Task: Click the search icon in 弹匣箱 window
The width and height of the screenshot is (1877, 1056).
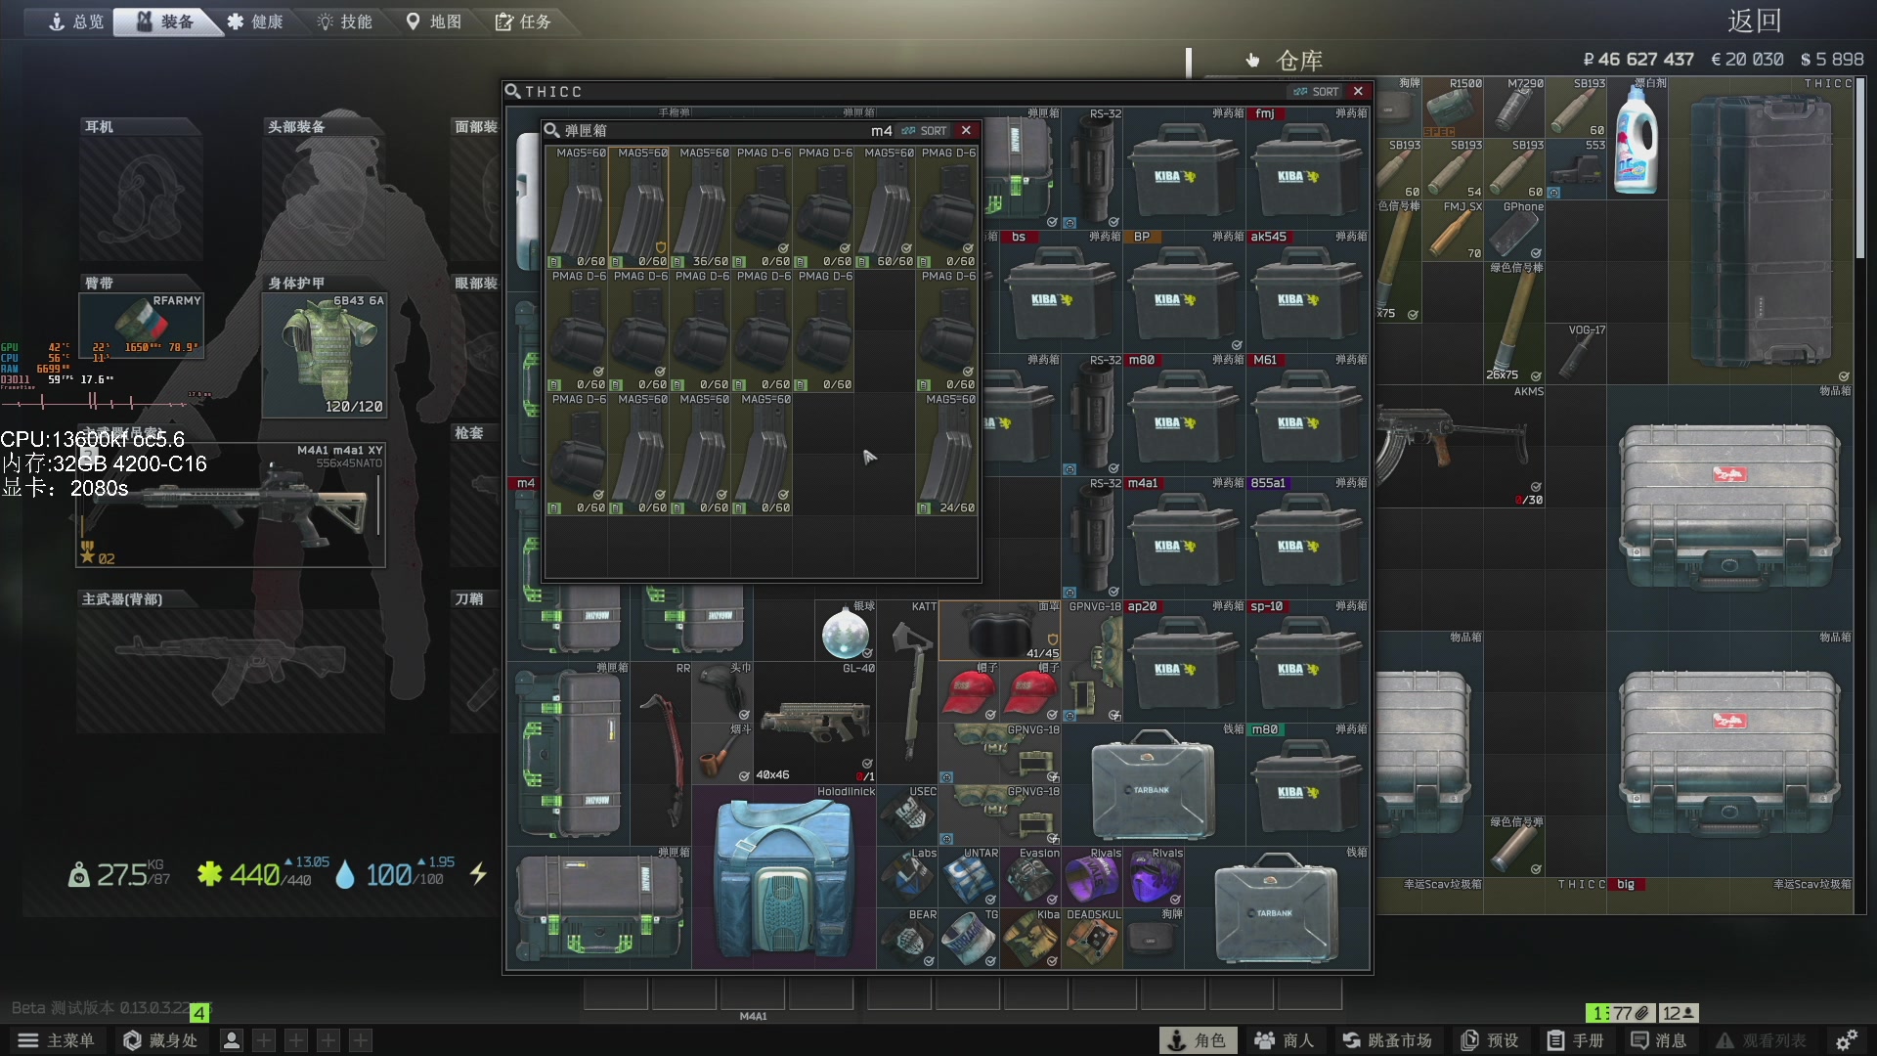Action: coord(552,130)
